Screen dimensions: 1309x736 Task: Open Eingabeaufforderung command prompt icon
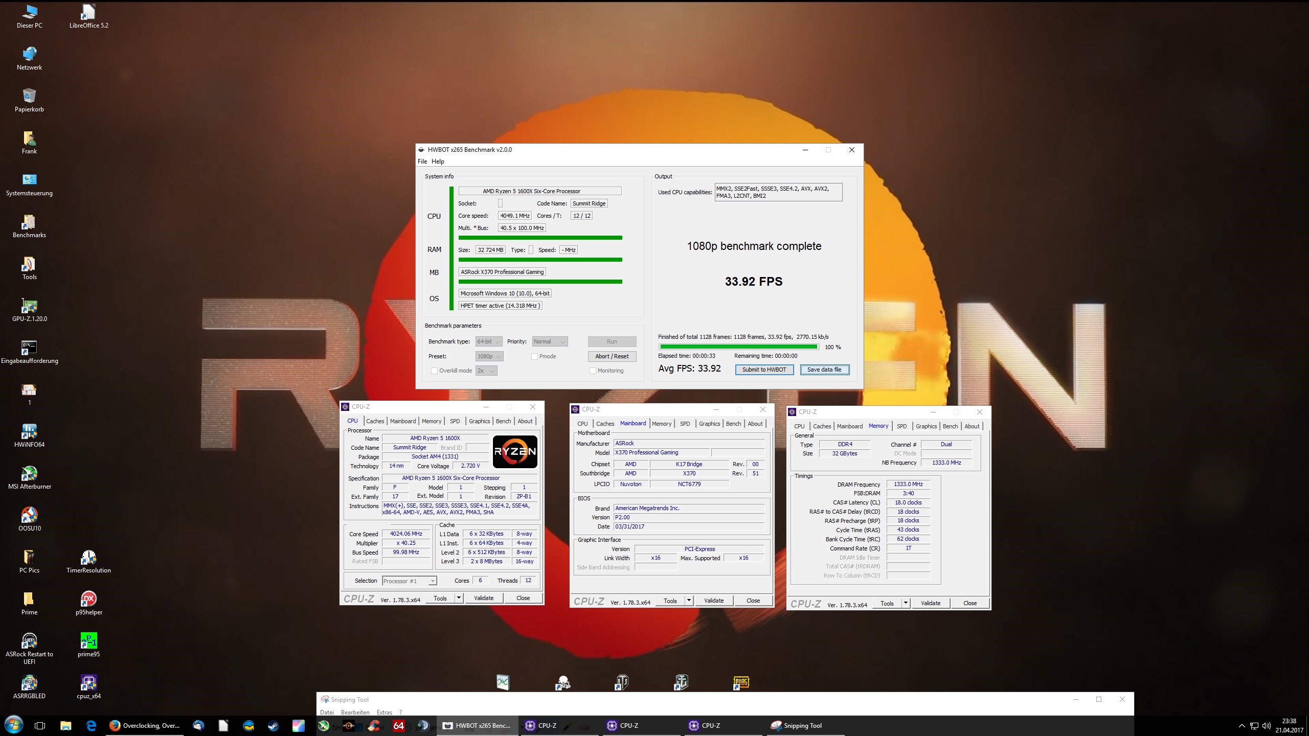(29, 351)
